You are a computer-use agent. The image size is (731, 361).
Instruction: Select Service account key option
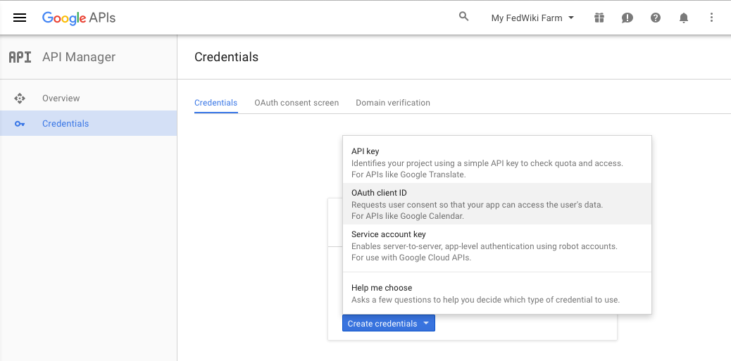coord(497,245)
